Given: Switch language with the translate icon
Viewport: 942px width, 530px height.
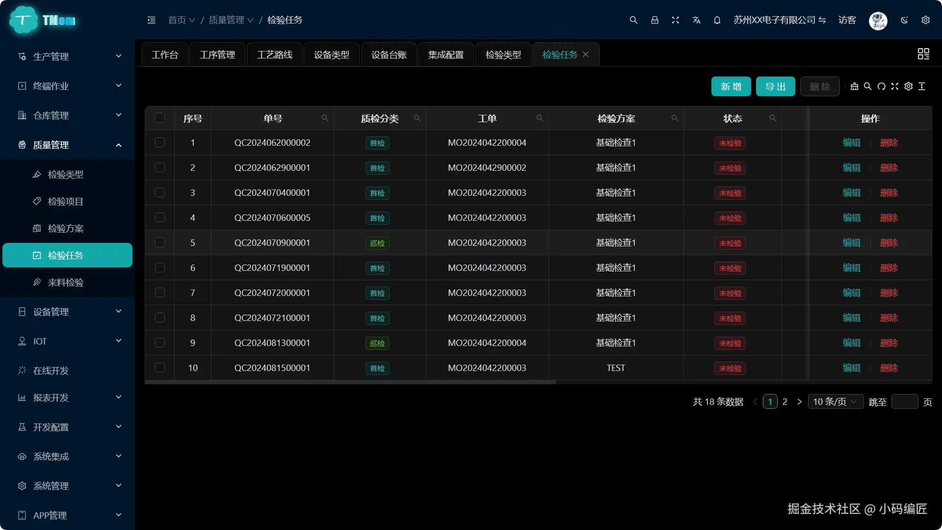Looking at the screenshot, I should [696, 20].
